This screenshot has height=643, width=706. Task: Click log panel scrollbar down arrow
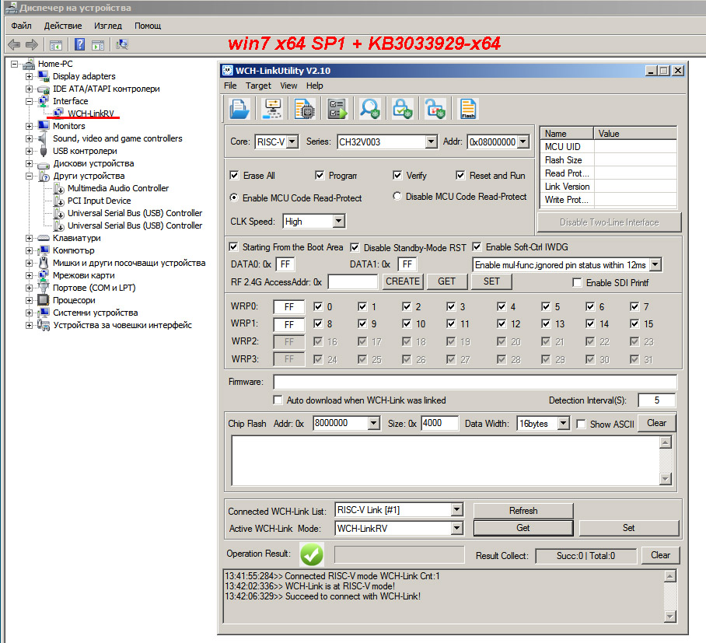coord(670,617)
